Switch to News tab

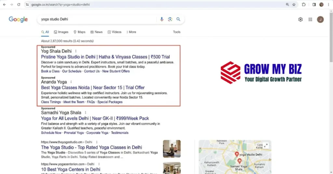(x=96, y=32)
